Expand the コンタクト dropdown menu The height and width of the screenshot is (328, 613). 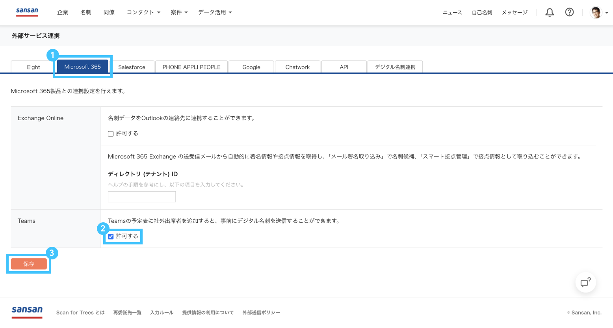click(x=143, y=12)
